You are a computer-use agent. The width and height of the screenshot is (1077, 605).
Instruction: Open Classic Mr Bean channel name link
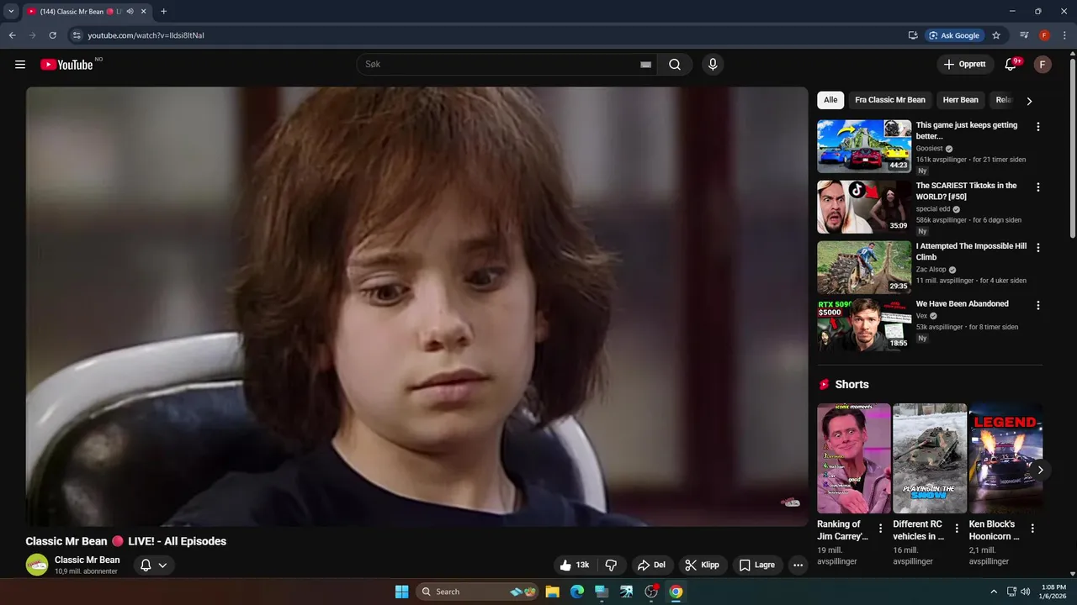click(x=88, y=560)
